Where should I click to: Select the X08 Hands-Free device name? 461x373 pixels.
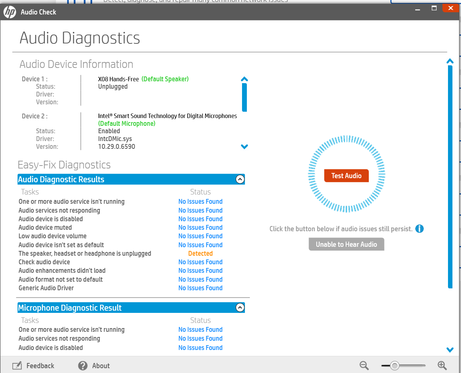click(119, 79)
